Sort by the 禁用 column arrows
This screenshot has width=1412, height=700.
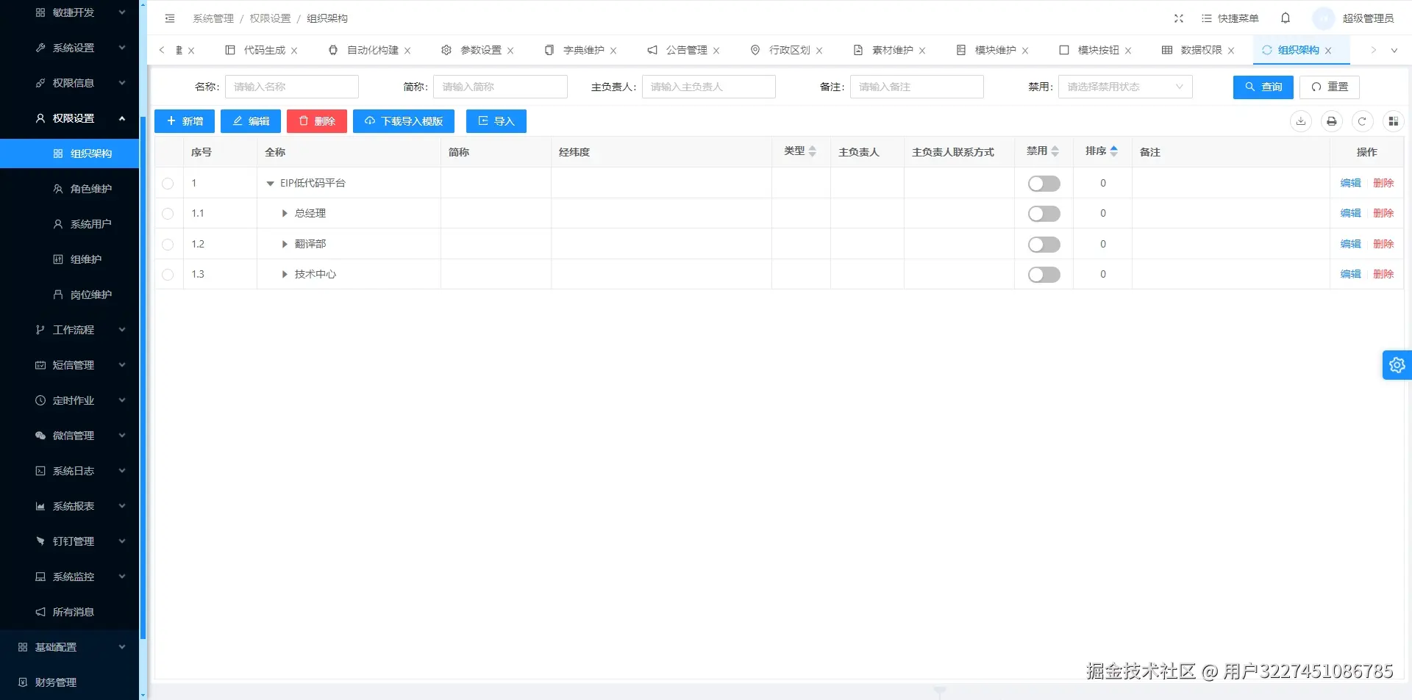(1055, 151)
